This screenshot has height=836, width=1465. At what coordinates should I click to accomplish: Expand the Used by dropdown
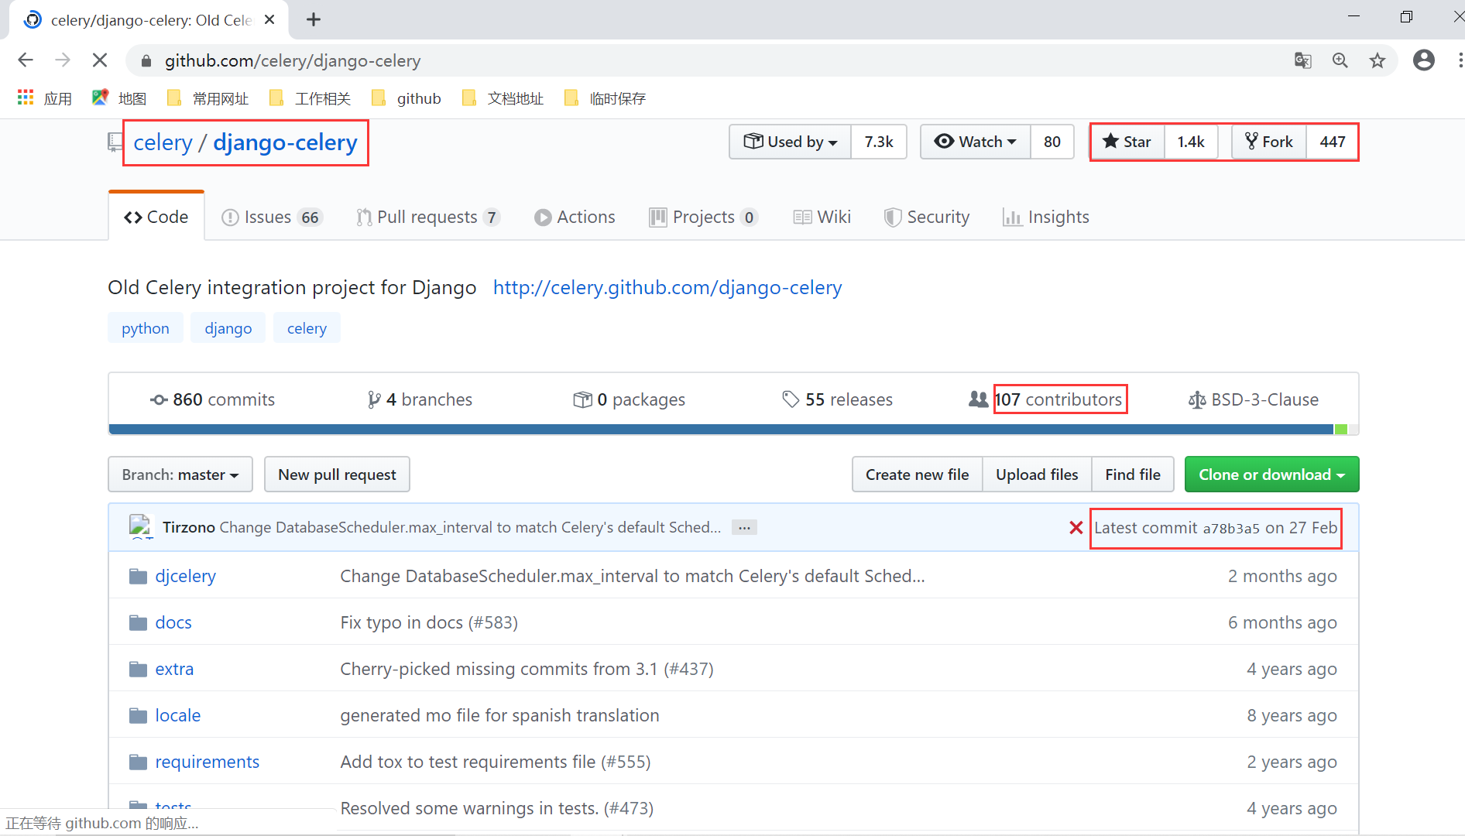click(791, 142)
